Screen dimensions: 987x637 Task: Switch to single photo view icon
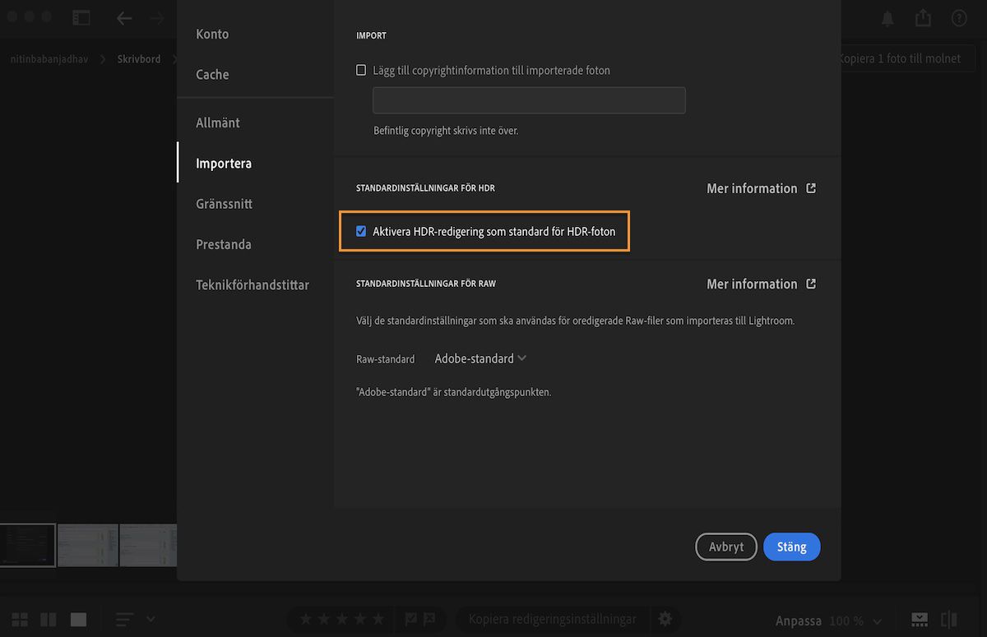(x=78, y=619)
